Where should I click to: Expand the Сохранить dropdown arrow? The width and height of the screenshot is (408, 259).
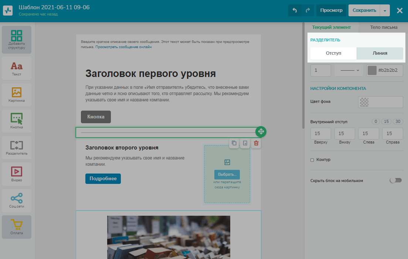coord(385,10)
